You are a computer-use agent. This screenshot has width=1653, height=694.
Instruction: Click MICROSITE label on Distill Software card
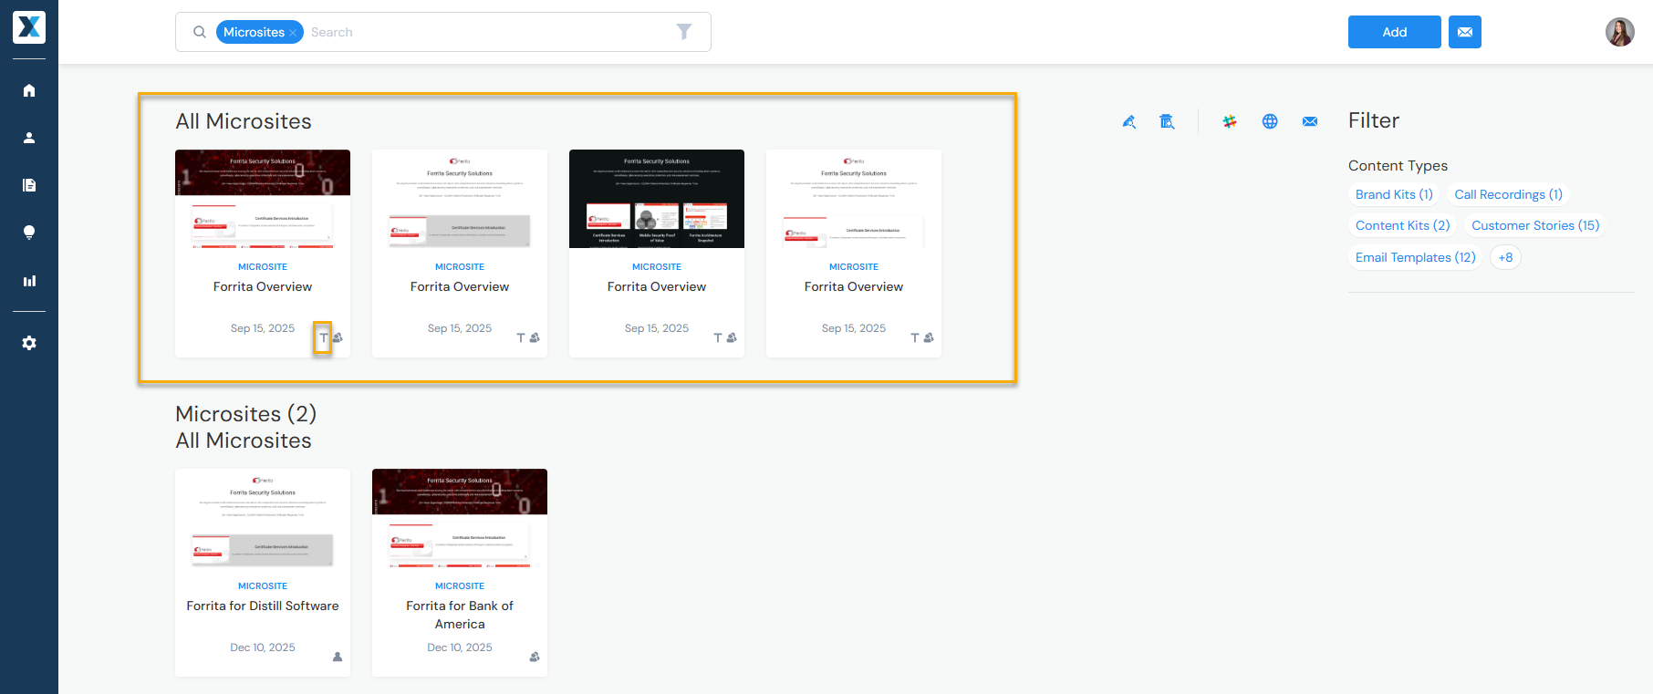[263, 585]
